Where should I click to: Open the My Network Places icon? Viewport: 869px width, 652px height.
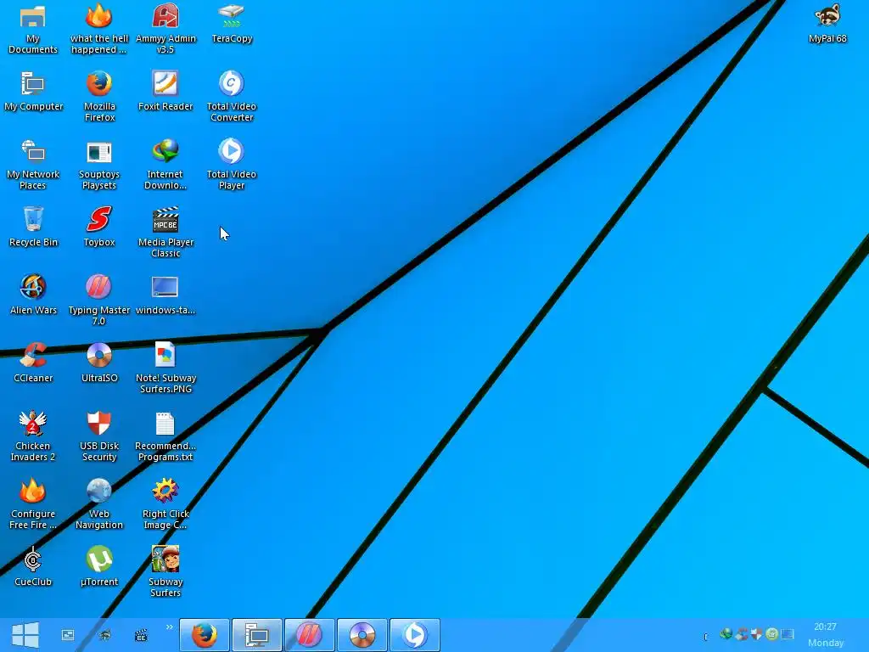[x=33, y=165]
